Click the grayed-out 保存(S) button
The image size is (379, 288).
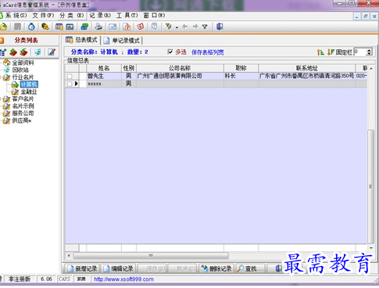click(x=152, y=268)
